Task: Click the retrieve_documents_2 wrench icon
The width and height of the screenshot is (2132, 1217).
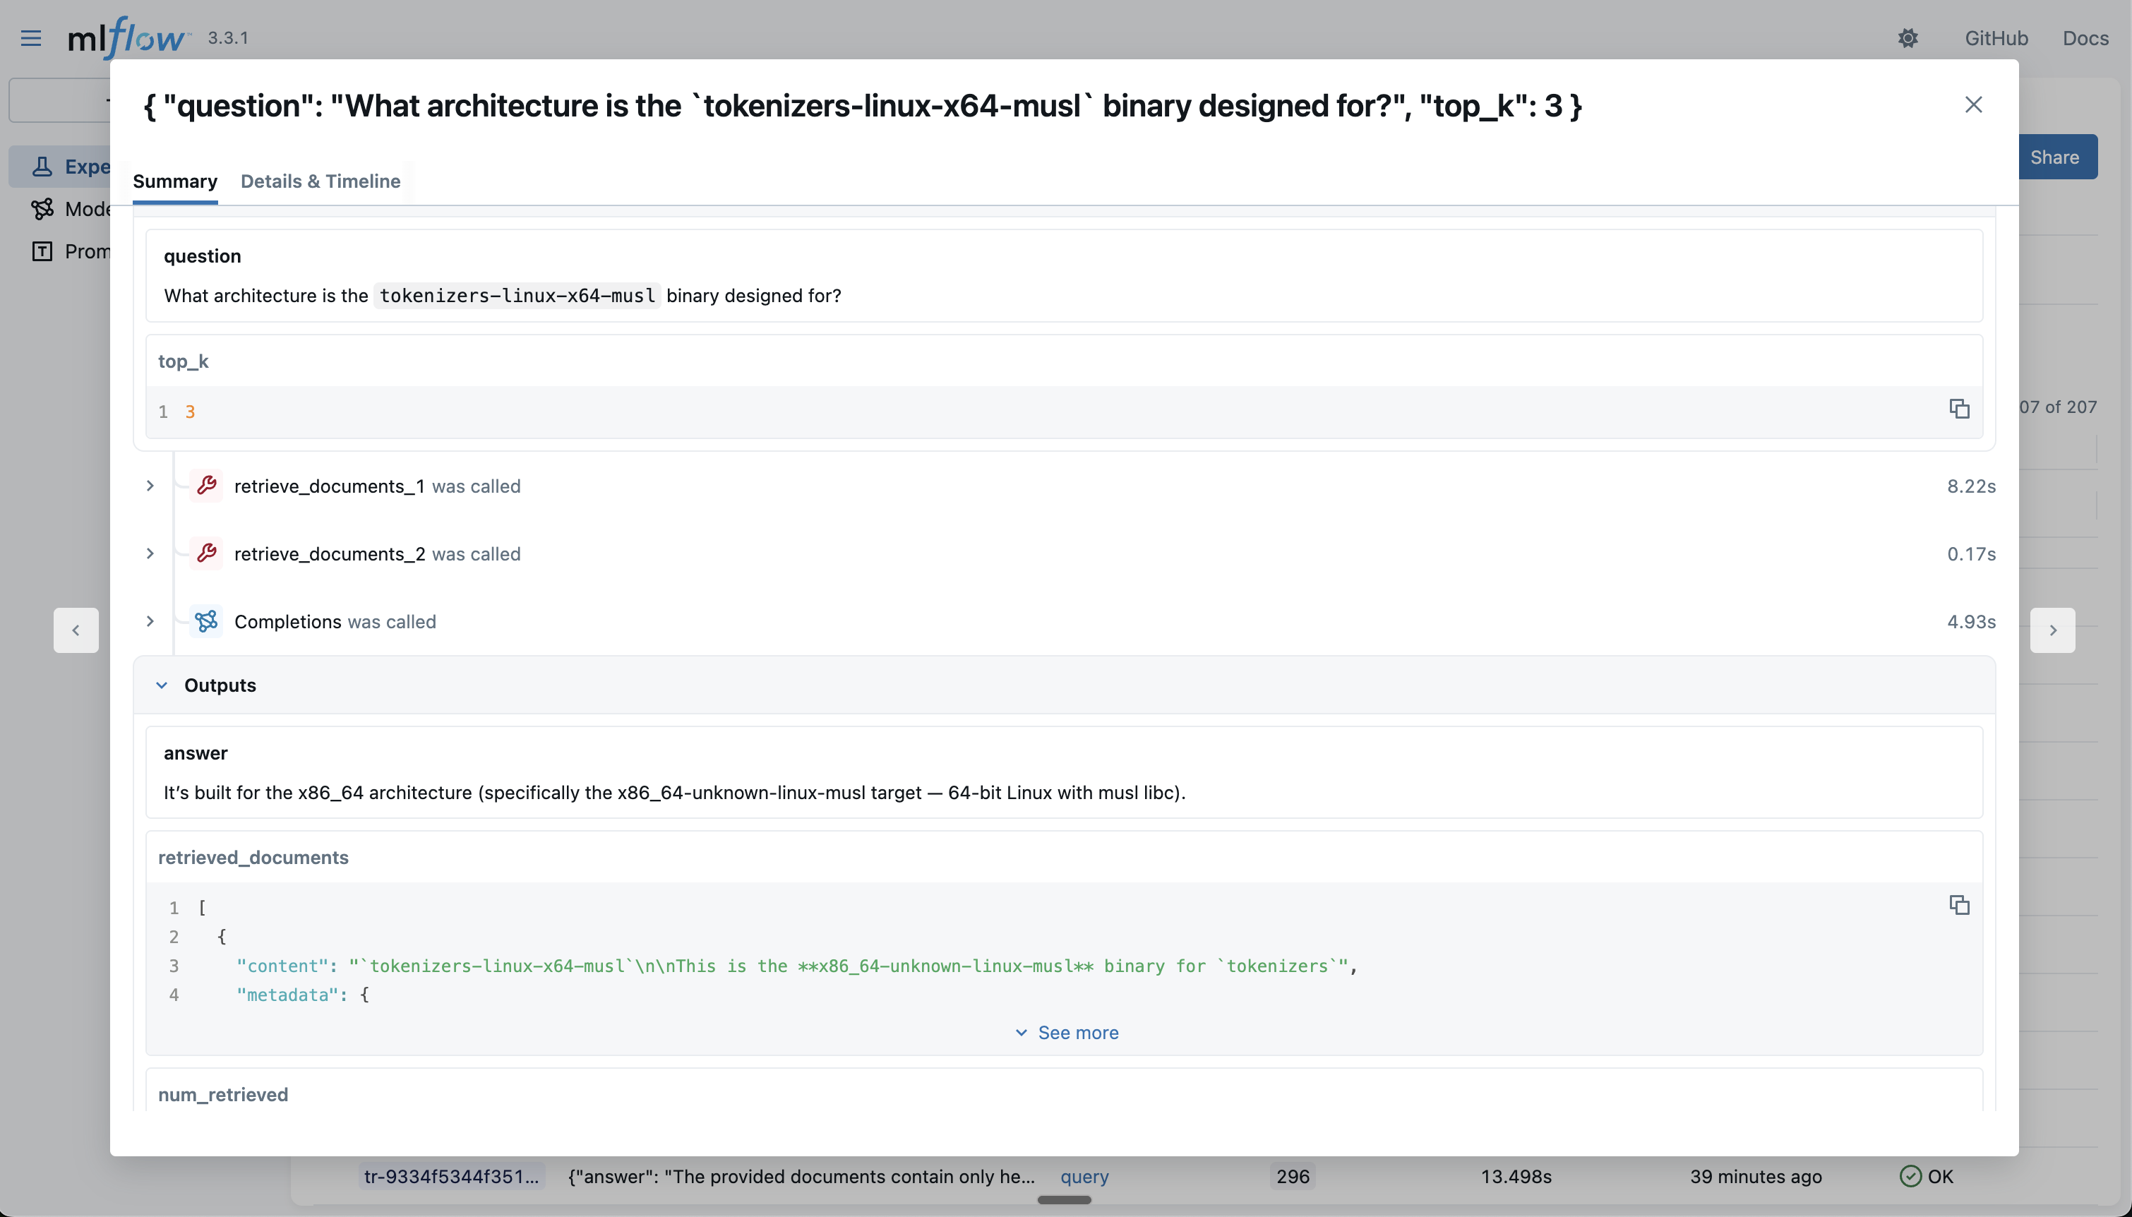Action: coord(206,553)
